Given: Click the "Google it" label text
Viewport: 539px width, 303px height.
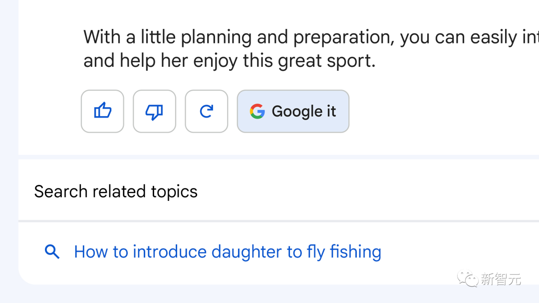Looking at the screenshot, I should point(303,111).
